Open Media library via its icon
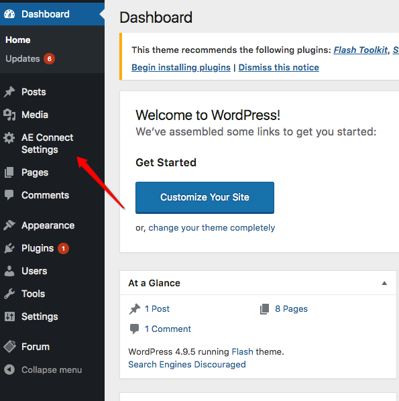The width and height of the screenshot is (399, 401). [x=9, y=115]
